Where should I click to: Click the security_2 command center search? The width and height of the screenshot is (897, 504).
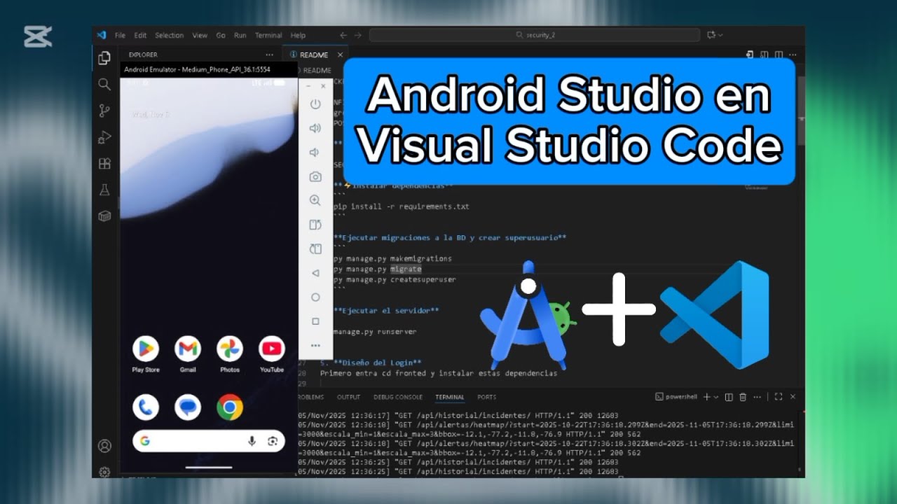(535, 35)
